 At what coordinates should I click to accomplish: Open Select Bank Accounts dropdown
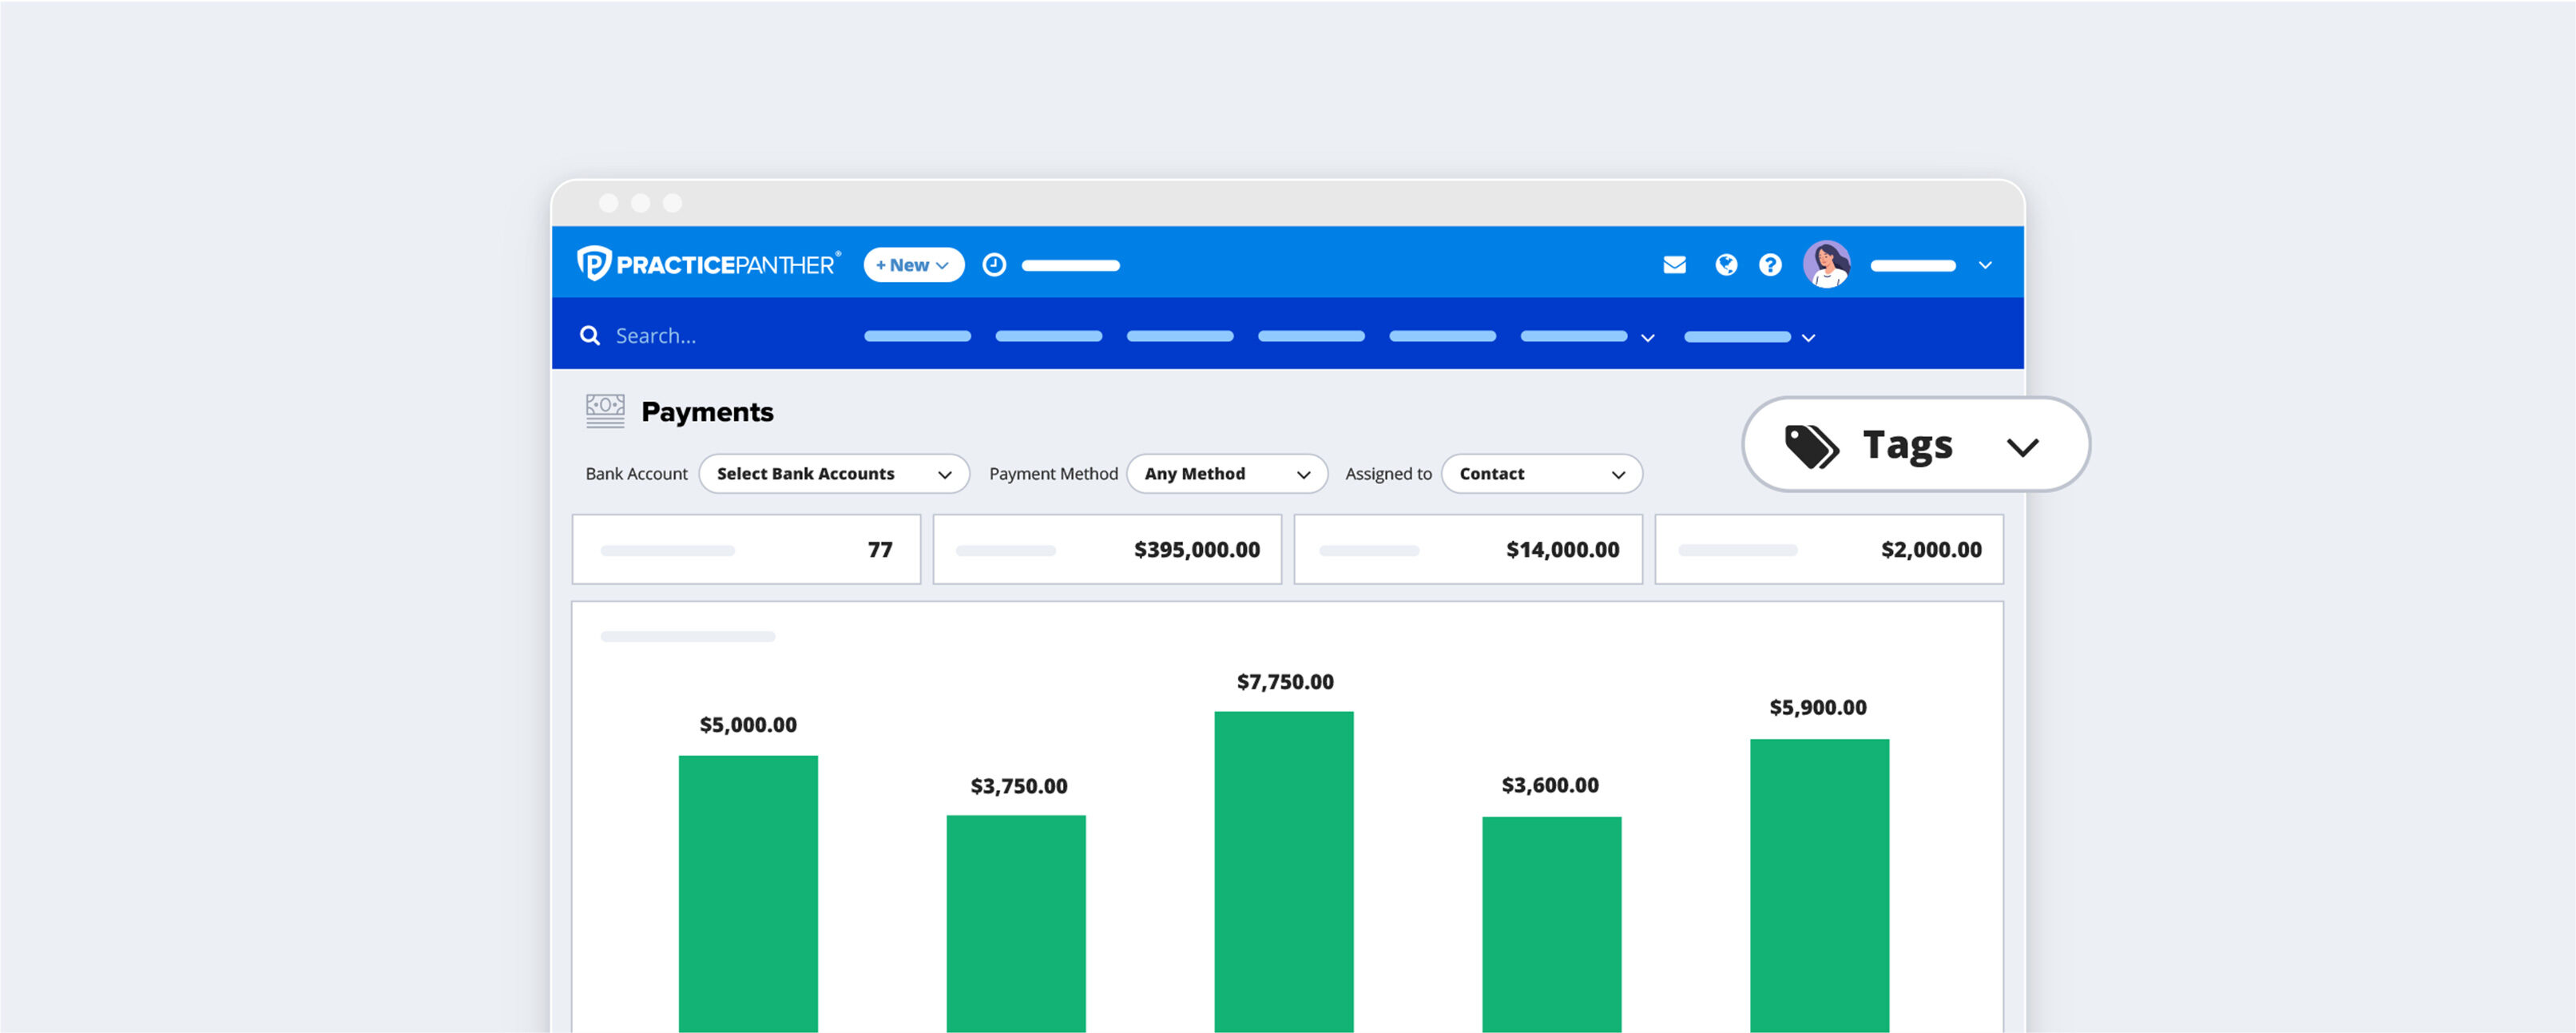(833, 474)
